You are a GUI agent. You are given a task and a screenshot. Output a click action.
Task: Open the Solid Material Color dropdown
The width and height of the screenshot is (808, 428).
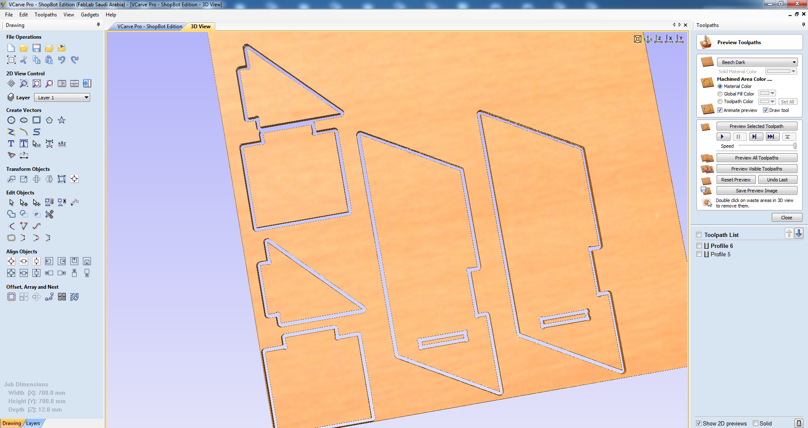(x=781, y=72)
